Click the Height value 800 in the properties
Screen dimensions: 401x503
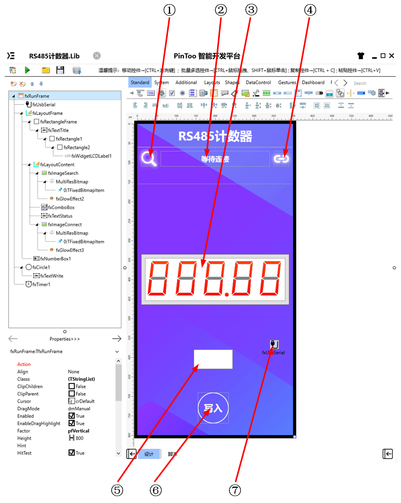[79, 438]
